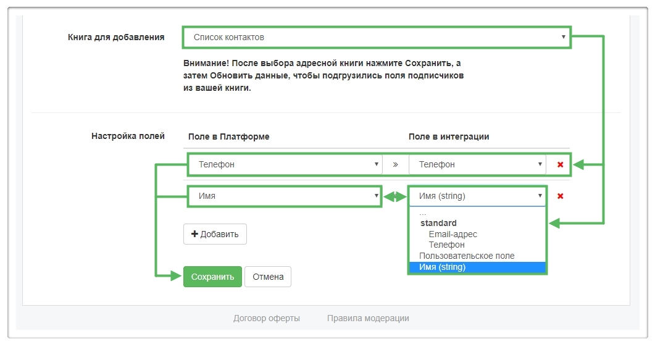Screen dimensions: 655x344
Task: Choose Email-адрес from the open list
Action: point(453,234)
